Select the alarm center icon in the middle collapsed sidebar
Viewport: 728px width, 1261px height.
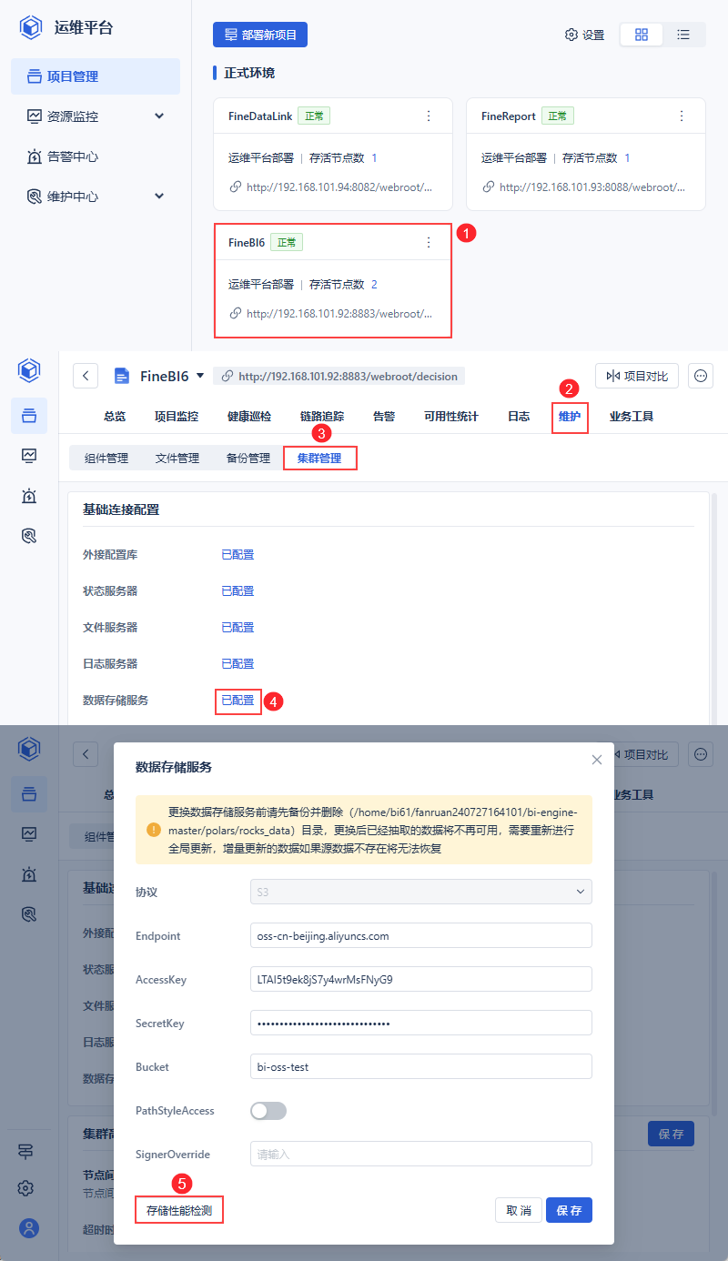click(x=29, y=496)
